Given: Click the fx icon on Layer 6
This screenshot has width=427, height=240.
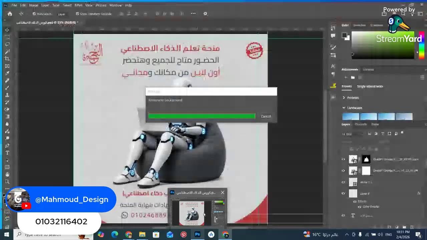Looking at the screenshot, I should 419,193.
